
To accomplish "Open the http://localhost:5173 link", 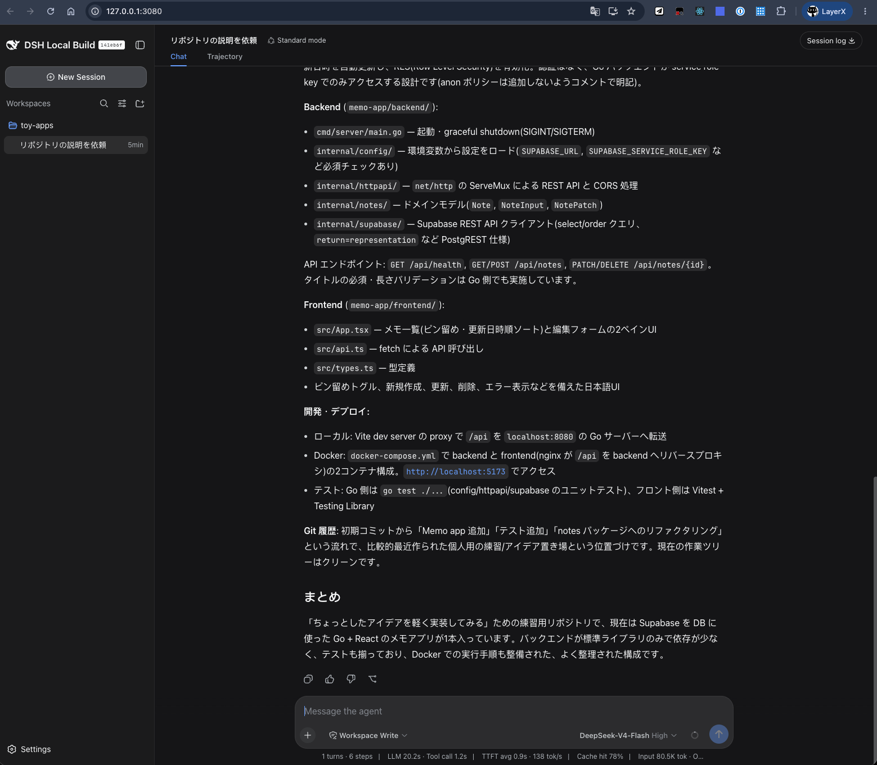I will pos(456,472).
